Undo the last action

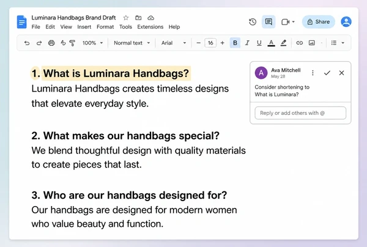click(27, 43)
